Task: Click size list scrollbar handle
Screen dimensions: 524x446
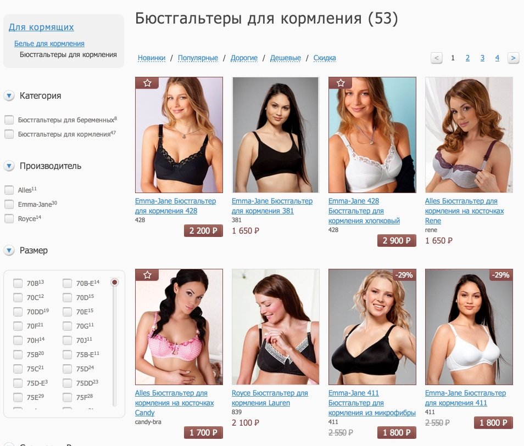Action: point(115,283)
